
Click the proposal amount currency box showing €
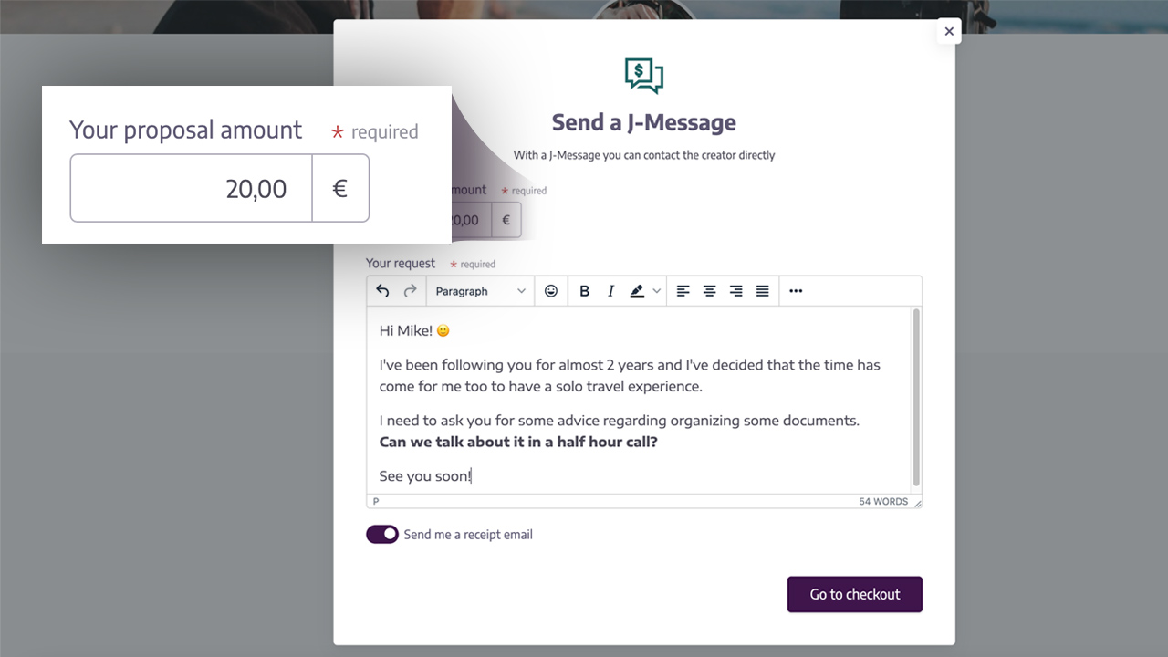click(340, 188)
